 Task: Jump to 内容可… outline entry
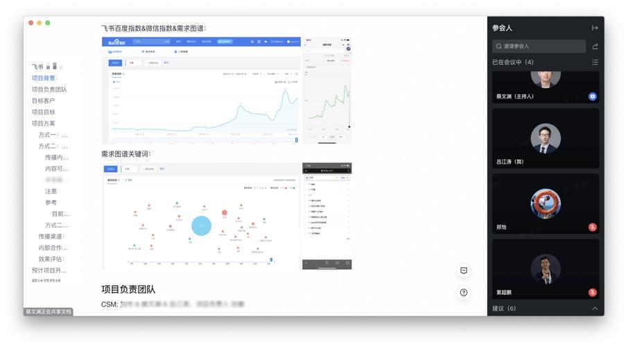pos(56,169)
